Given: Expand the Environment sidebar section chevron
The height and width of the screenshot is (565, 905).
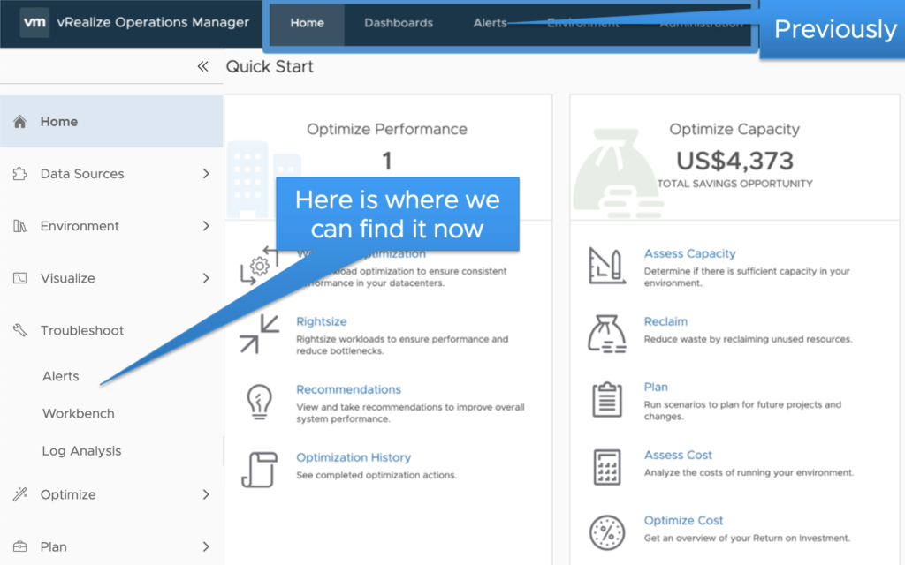Looking at the screenshot, I should (206, 226).
